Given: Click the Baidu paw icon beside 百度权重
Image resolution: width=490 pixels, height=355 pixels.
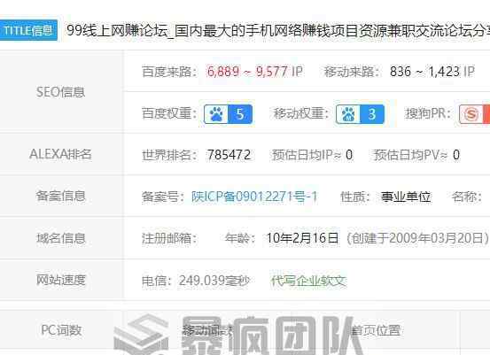Looking at the screenshot, I should click(216, 114).
